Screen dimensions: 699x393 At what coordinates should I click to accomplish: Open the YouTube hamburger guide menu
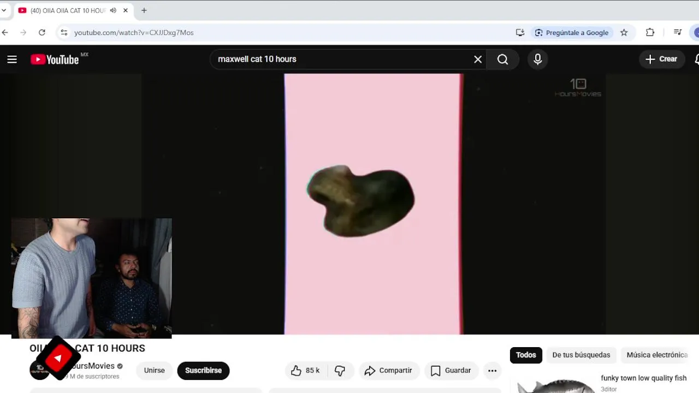click(12, 59)
